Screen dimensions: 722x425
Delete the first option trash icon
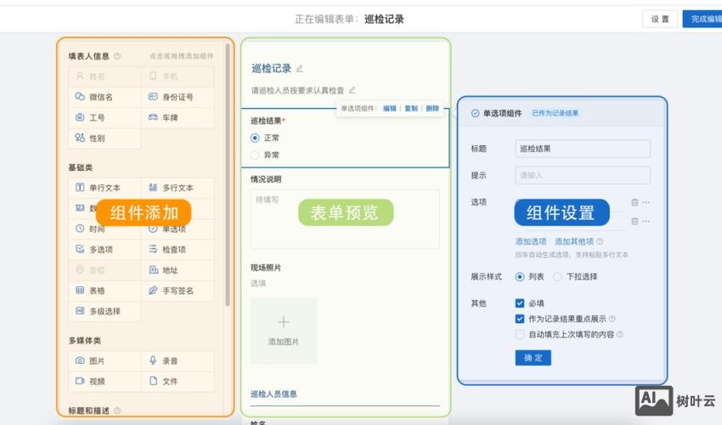(635, 202)
